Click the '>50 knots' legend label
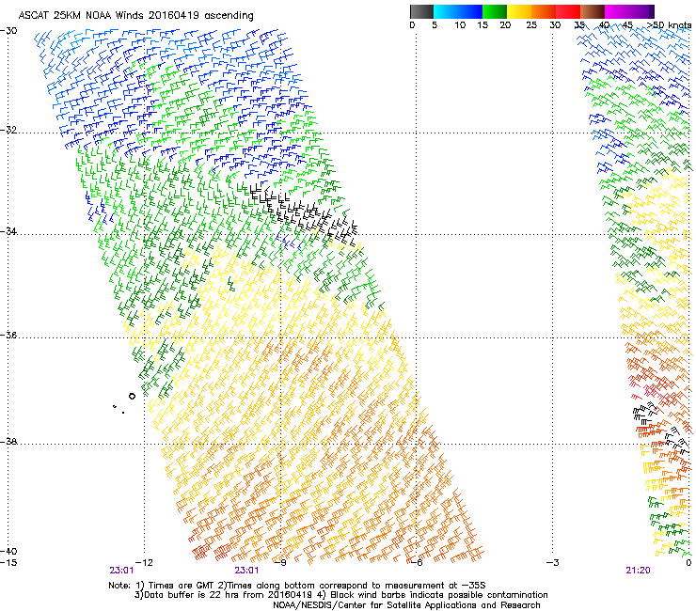696x611 pixels. coord(669,25)
